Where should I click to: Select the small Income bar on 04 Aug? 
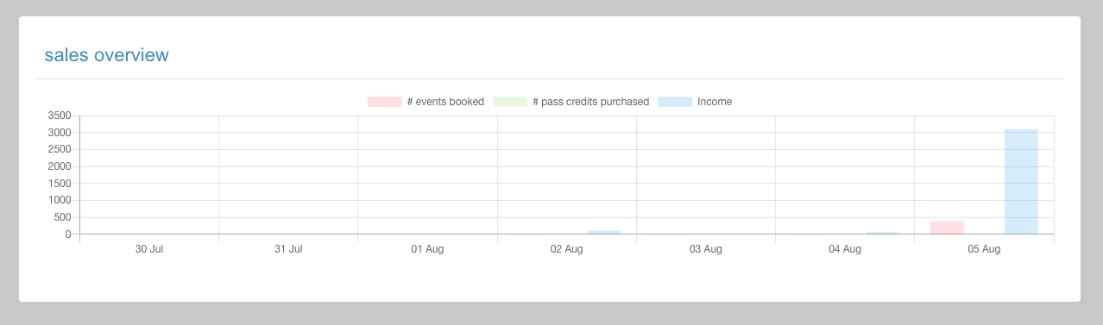[882, 233]
